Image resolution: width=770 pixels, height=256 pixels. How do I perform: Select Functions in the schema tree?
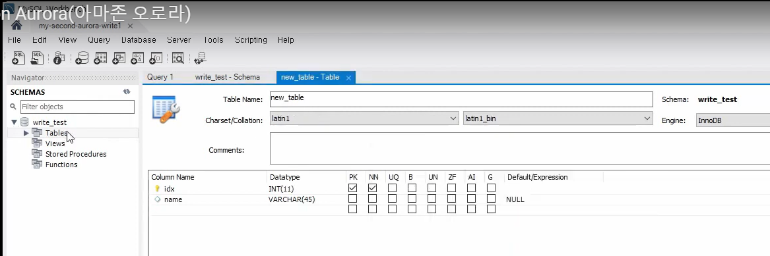point(61,165)
